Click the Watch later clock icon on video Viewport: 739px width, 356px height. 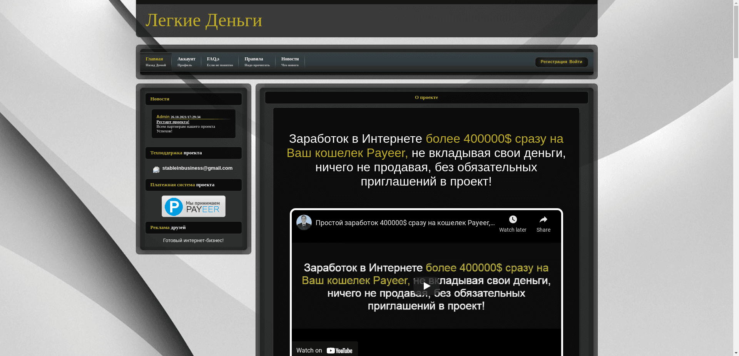(512, 219)
